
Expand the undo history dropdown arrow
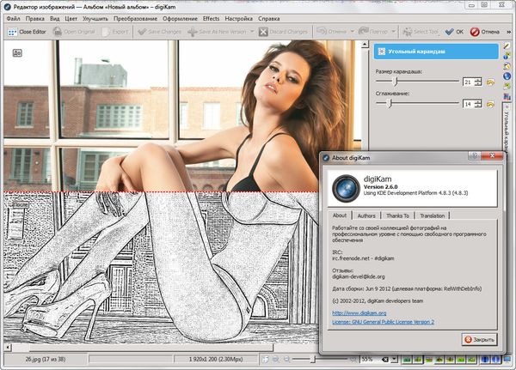(x=352, y=32)
